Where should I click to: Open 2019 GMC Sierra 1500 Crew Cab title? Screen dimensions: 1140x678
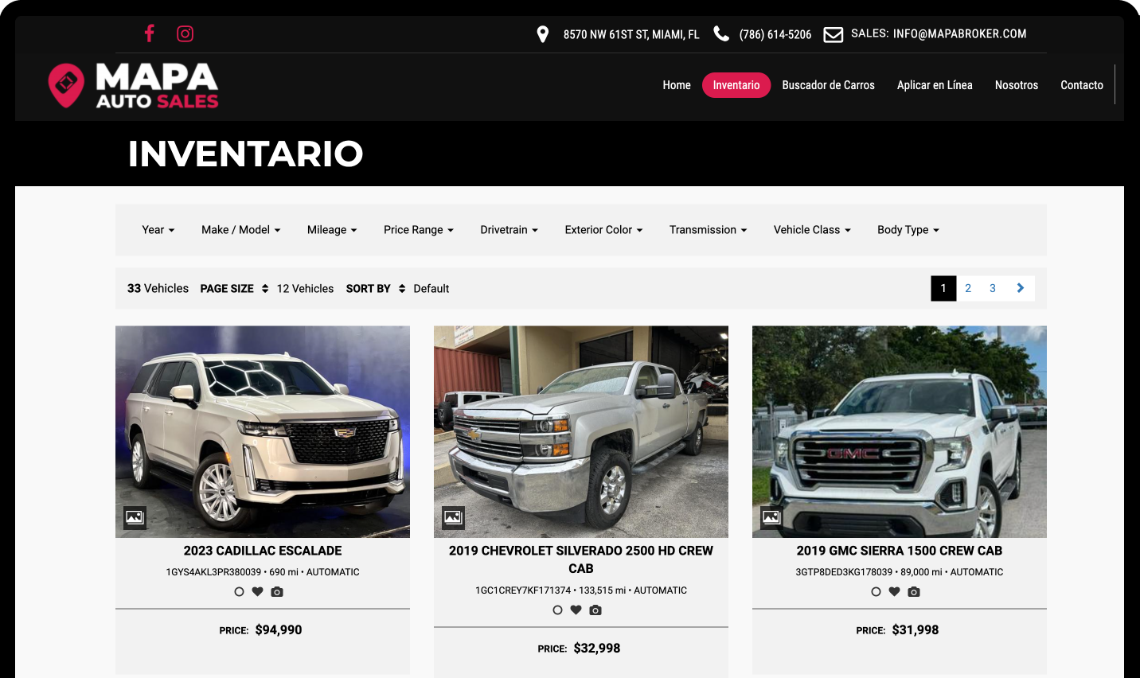[900, 551]
